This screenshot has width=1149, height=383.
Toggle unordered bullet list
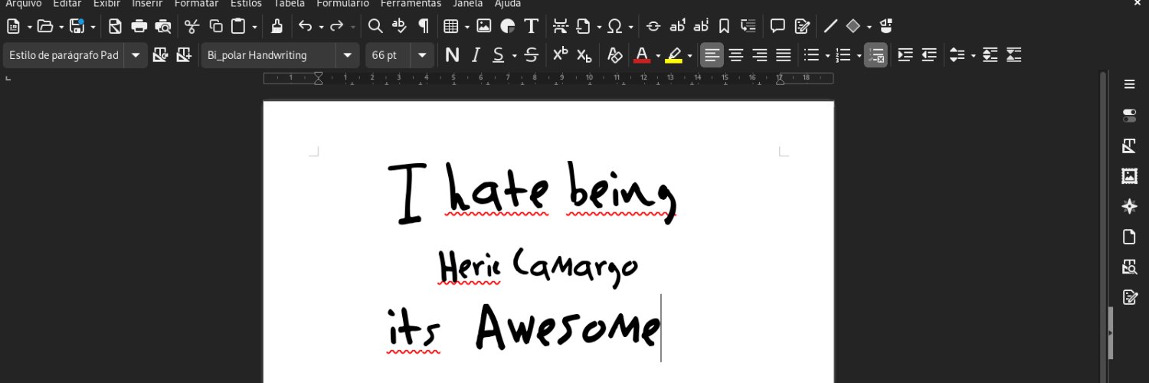pyautogui.click(x=811, y=55)
